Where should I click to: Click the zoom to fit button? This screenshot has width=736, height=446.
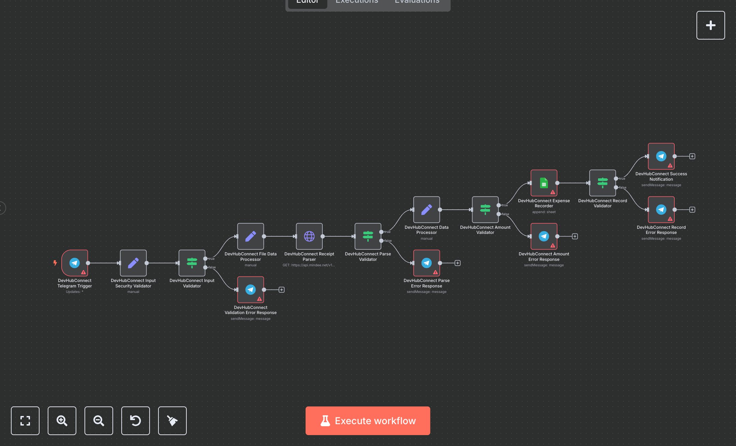coord(25,420)
